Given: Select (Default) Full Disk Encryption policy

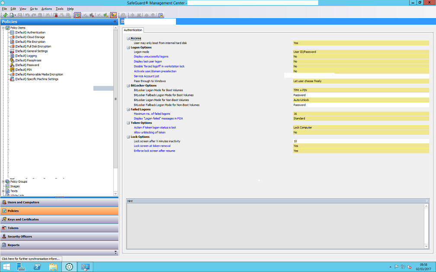Looking at the screenshot, I should pos(33,47).
